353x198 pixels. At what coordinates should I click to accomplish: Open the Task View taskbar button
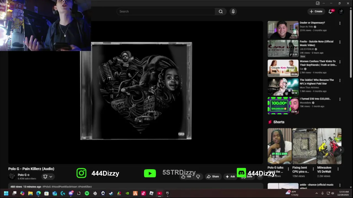(x=14, y=193)
